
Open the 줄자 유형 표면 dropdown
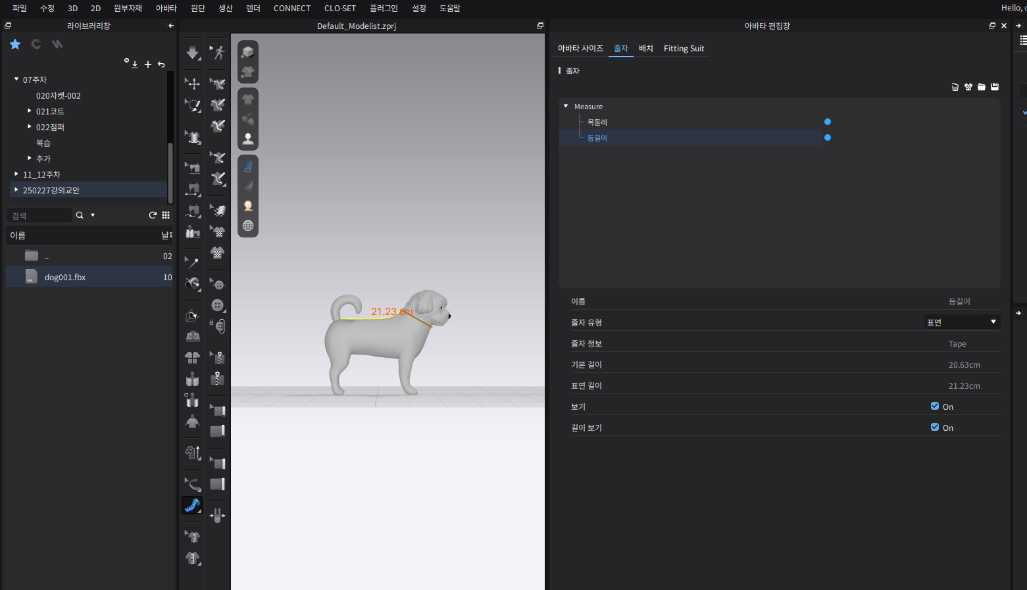pos(962,322)
